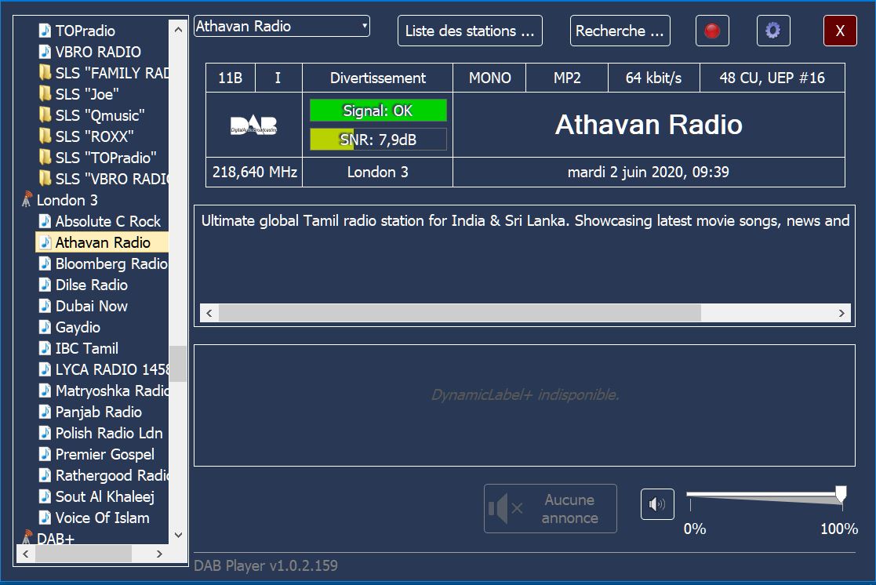Open settings with the gear icon

[x=772, y=31]
